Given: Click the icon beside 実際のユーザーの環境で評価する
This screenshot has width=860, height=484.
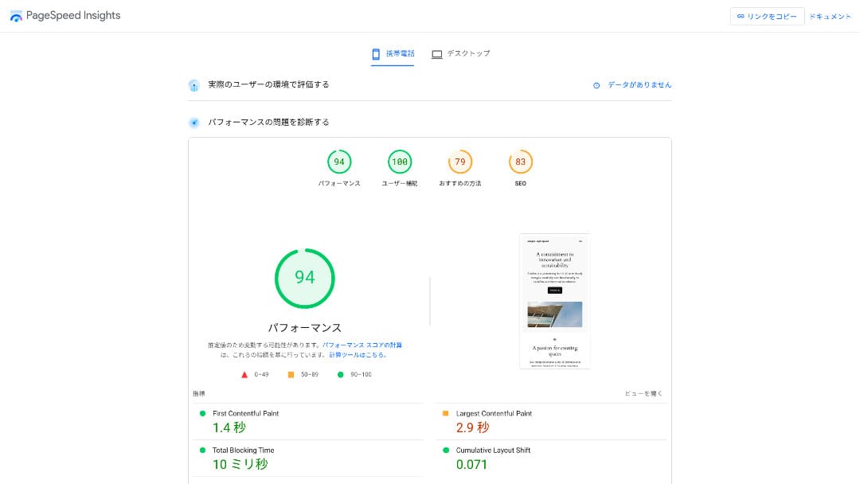Looking at the screenshot, I should tap(193, 85).
